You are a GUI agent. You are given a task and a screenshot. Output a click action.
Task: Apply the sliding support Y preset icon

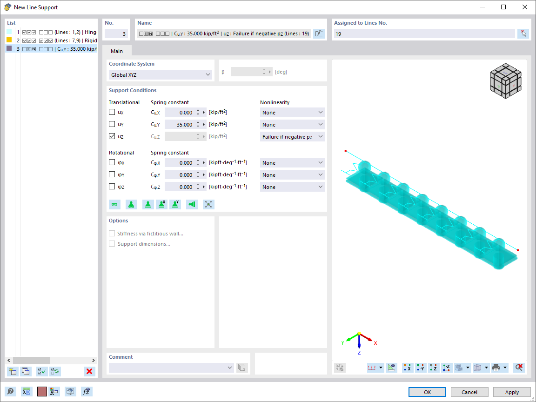tap(175, 204)
